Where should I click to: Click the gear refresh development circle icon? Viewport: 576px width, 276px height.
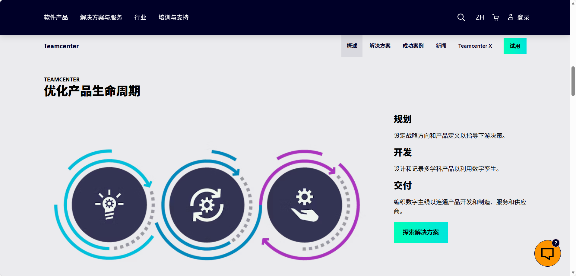(x=207, y=205)
